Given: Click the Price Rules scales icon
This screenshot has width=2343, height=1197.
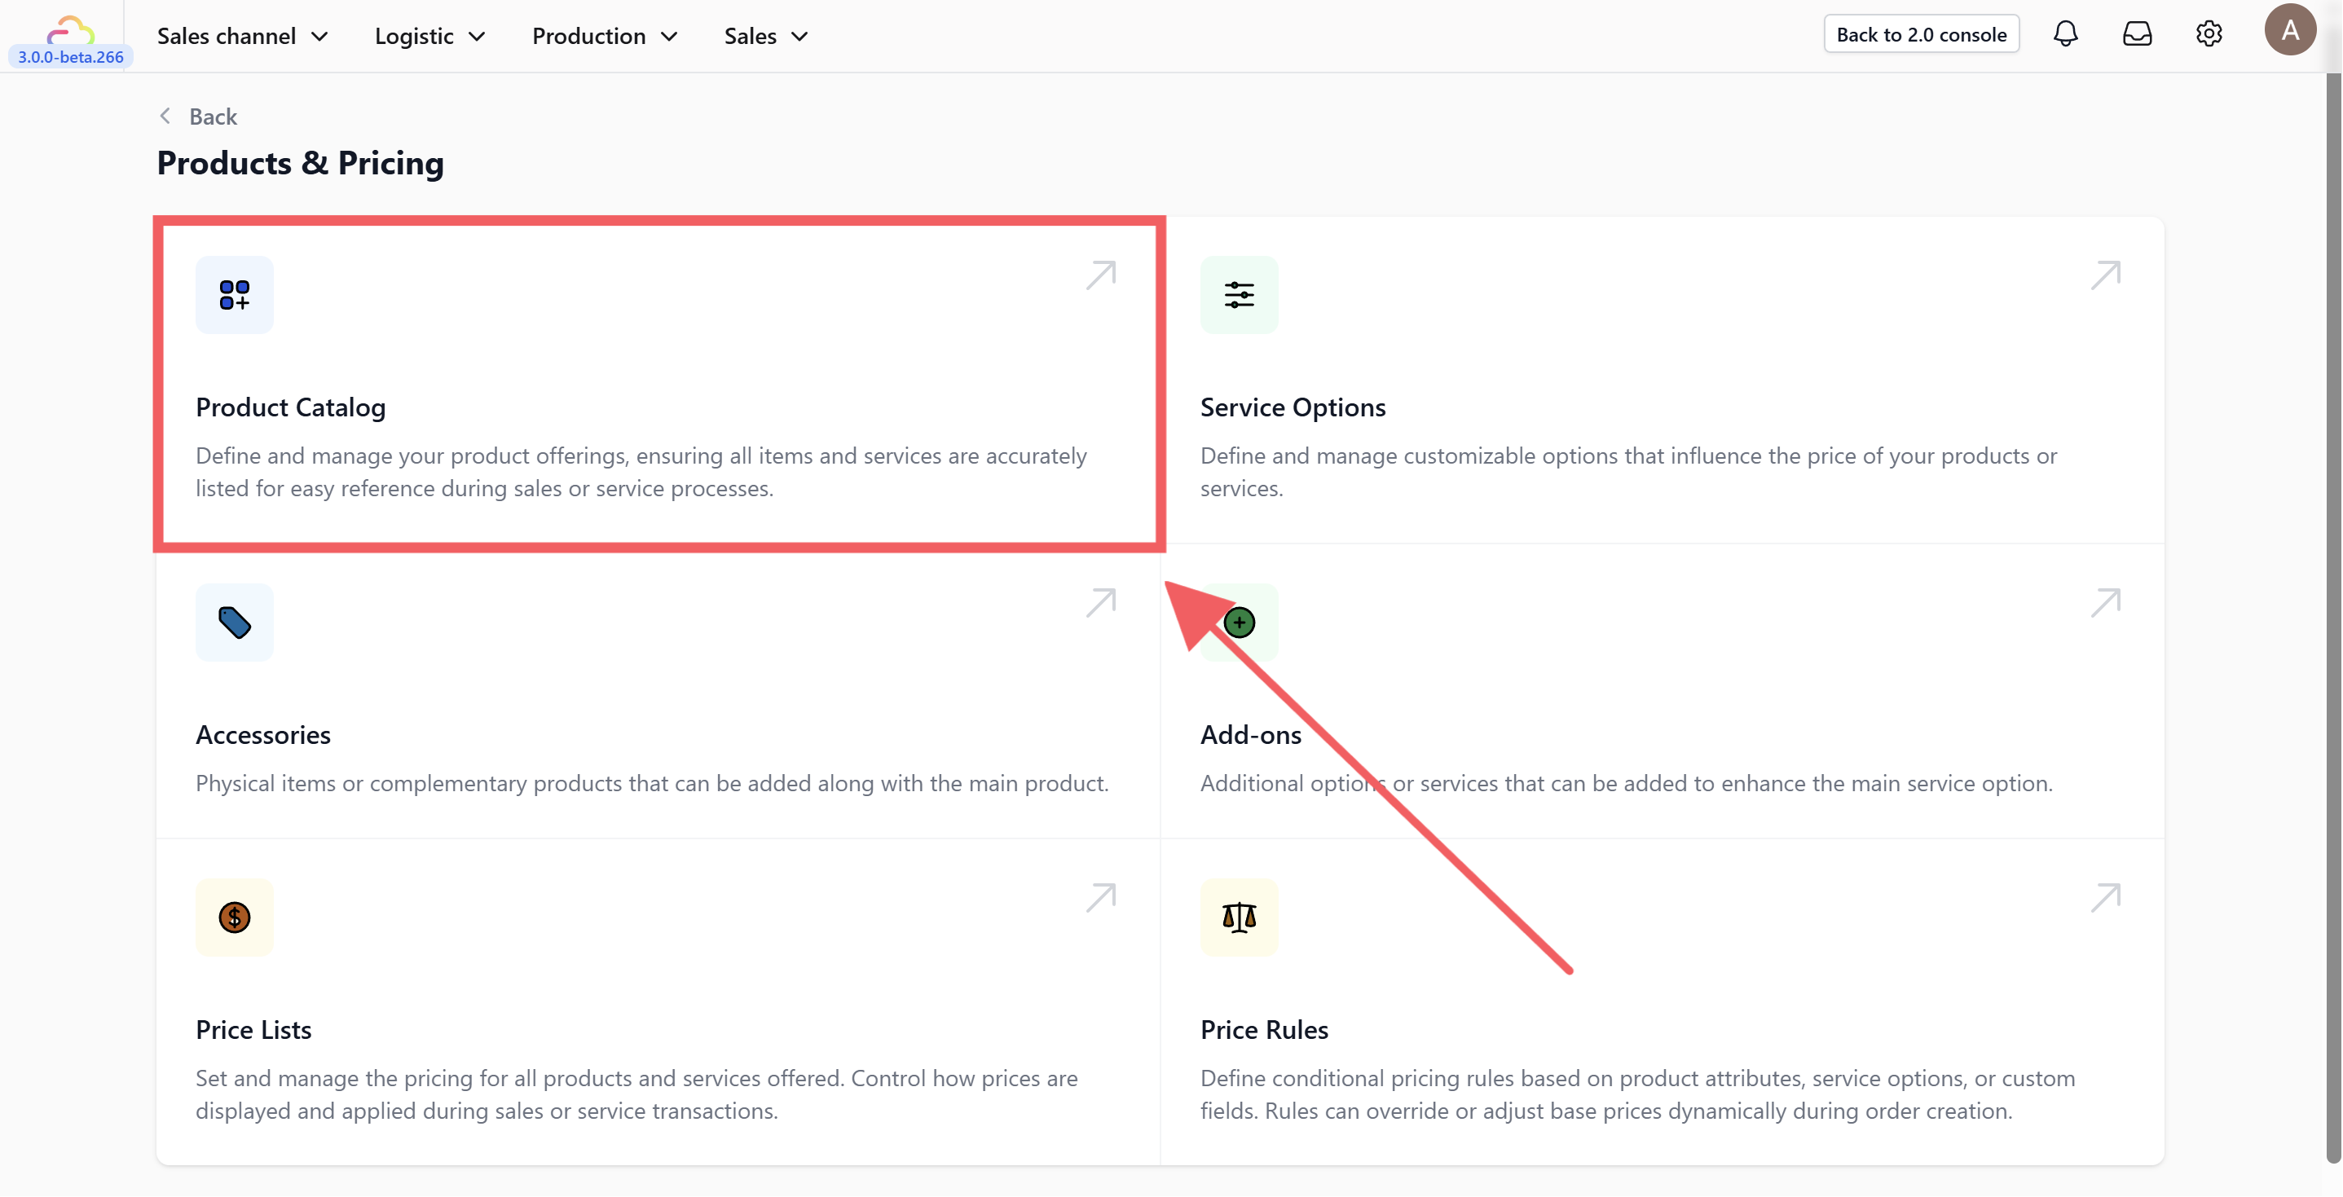Looking at the screenshot, I should click(x=1238, y=917).
